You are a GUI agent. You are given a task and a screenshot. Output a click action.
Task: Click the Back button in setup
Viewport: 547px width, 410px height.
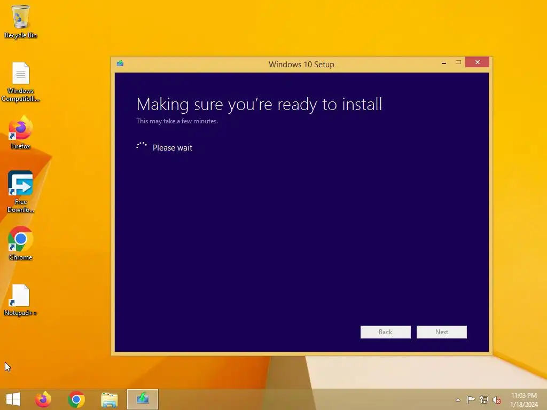pyautogui.click(x=386, y=332)
